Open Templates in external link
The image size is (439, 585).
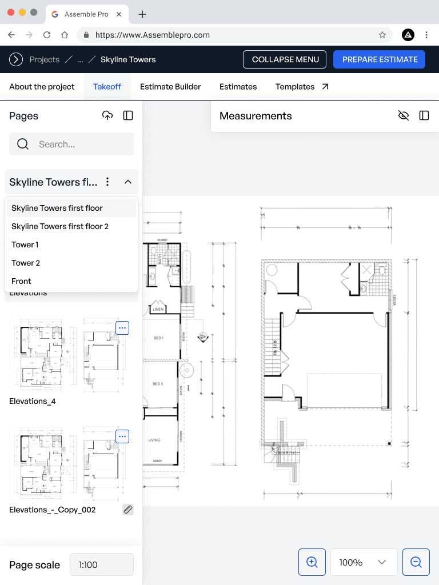pyautogui.click(x=302, y=87)
